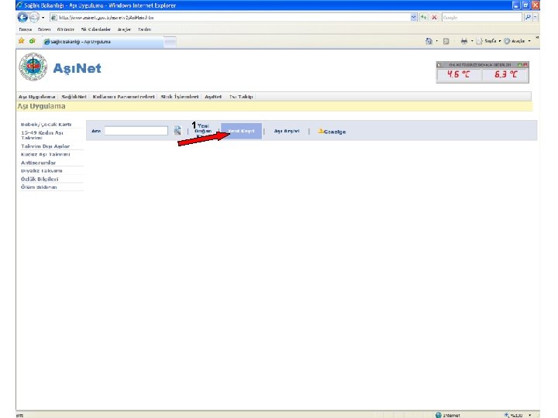Image resolution: width=558 pixels, height=418 pixels.
Task: Click the Add to Favorites icon
Action: pos(33,41)
